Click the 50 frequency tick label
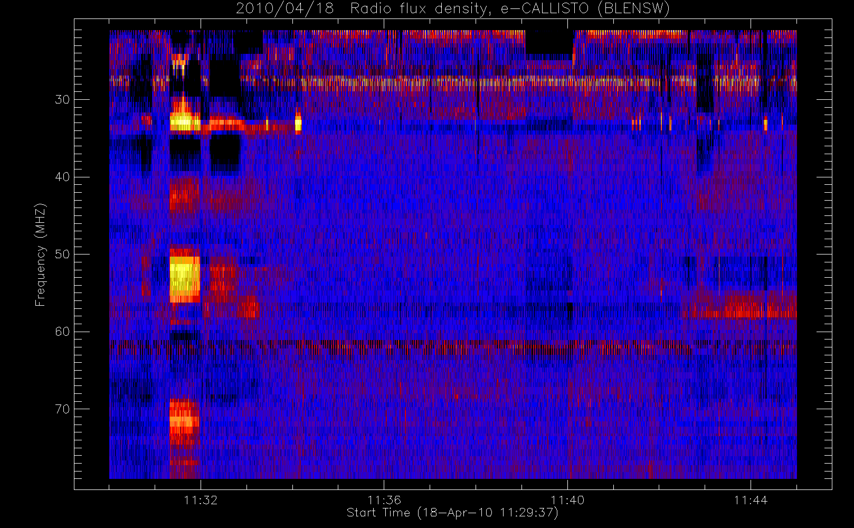Screen dimensions: 854x528 tap(62, 254)
